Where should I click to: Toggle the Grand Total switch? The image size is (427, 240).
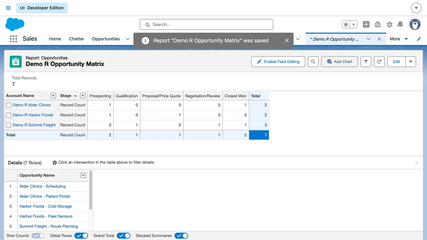pos(124,236)
